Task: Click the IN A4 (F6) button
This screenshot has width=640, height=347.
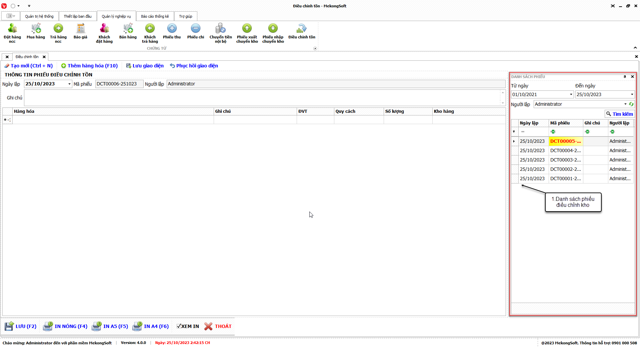Action: (151, 326)
